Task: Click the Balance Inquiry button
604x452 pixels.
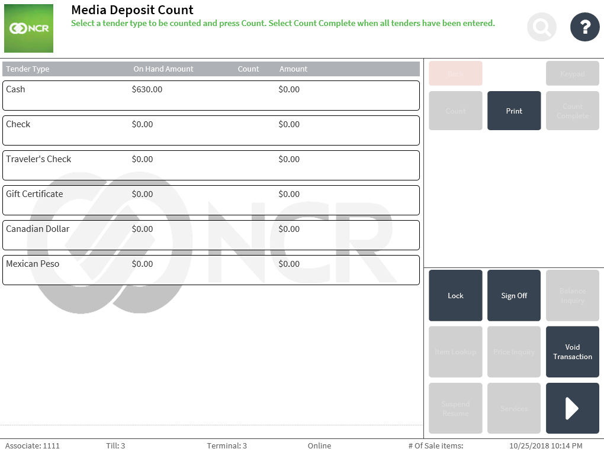Action: click(572, 296)
